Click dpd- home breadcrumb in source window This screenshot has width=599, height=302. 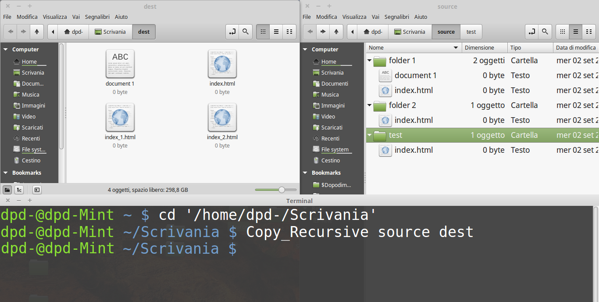373,32
